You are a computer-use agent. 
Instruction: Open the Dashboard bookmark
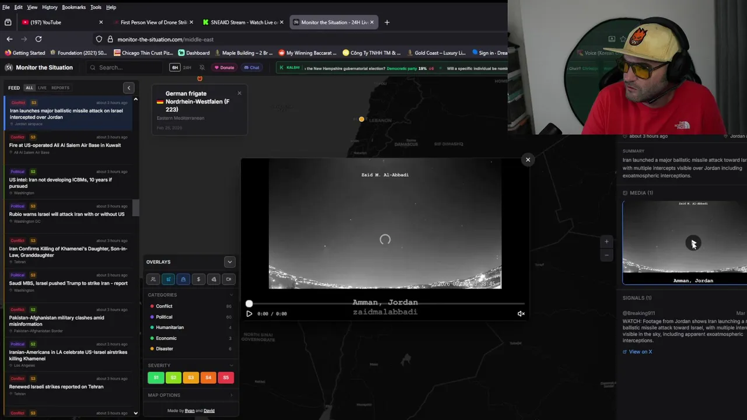click(x=194, y=53)
